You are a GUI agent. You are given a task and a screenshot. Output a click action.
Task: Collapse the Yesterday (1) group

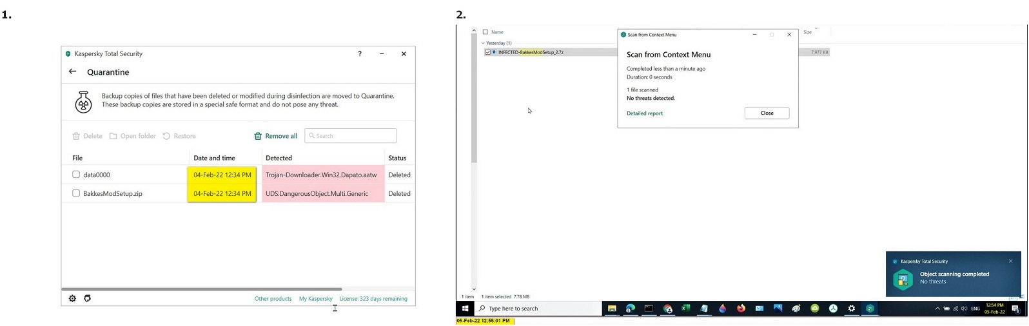(x=483, y=43)
